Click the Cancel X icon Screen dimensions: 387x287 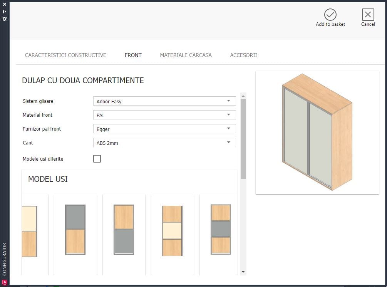(x=368, y=15)
